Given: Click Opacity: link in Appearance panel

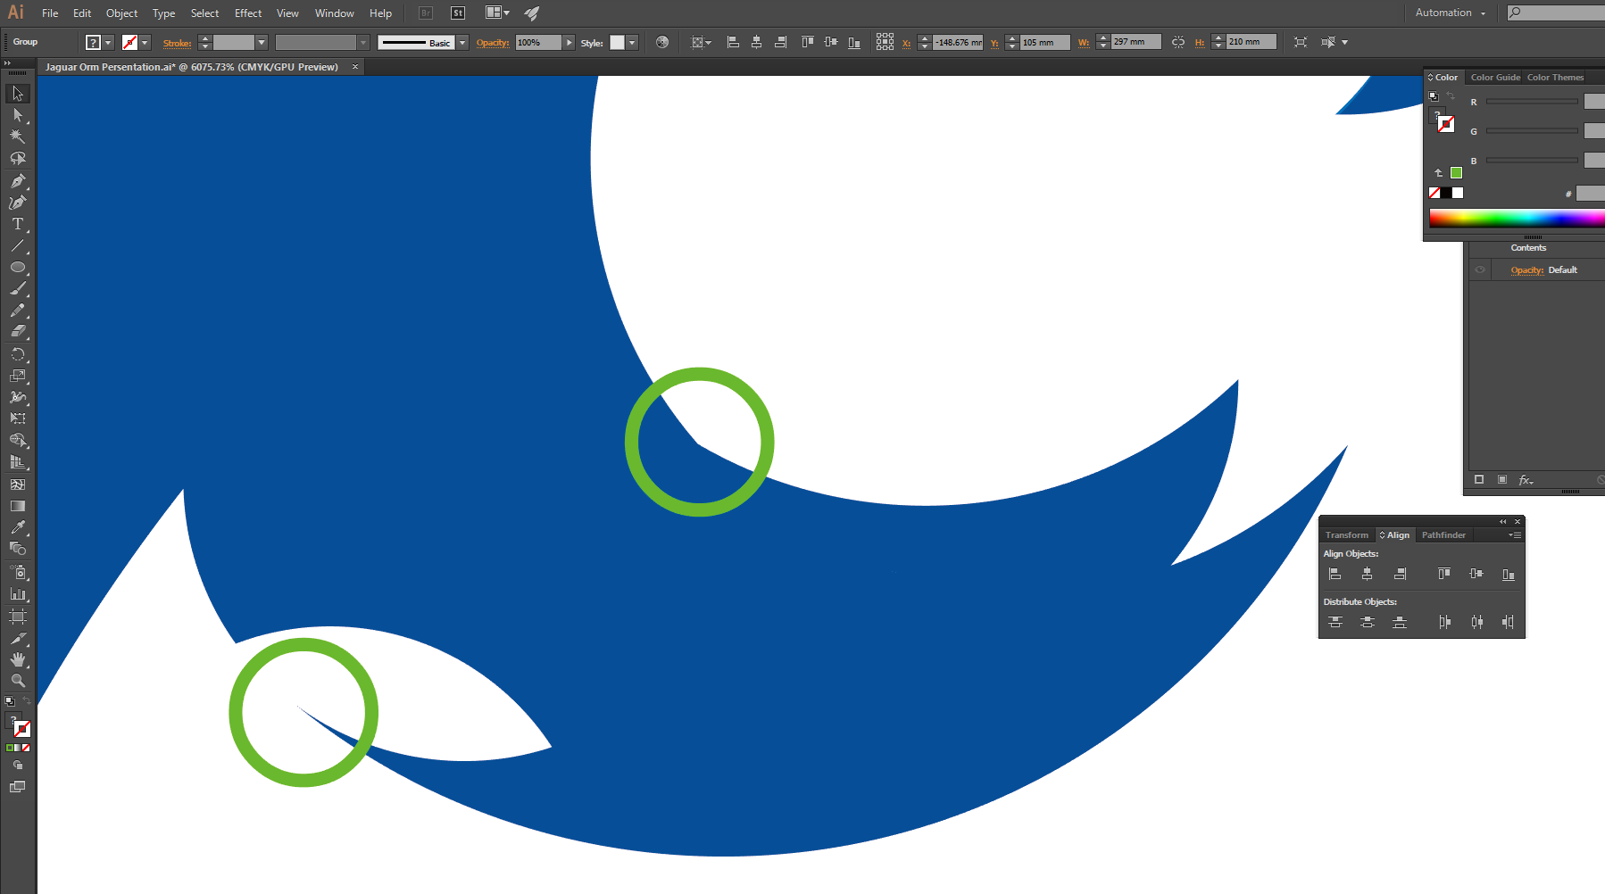Looking at the screenshot, I should 1526,270.
